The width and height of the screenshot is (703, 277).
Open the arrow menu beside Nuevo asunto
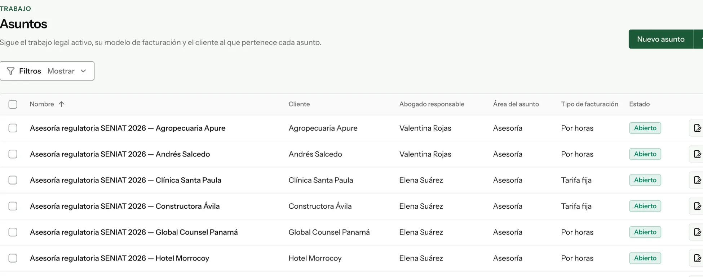coord(699,39)
